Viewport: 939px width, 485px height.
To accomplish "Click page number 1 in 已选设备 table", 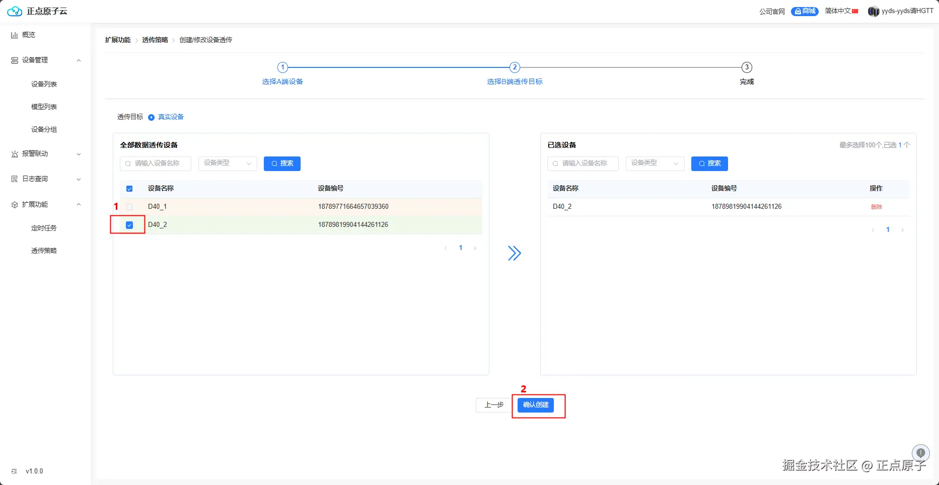I will (x=888, y=230).
